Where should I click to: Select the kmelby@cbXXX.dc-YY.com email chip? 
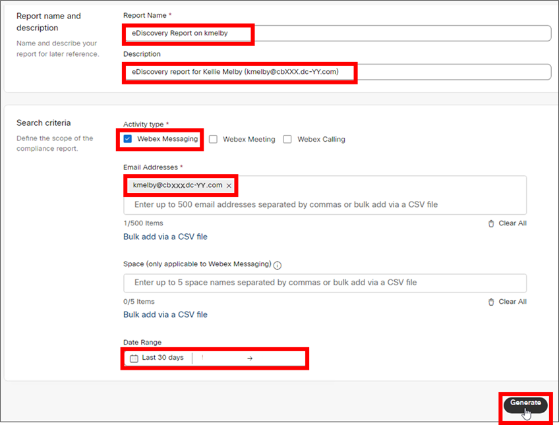click(x=177, y=186)
